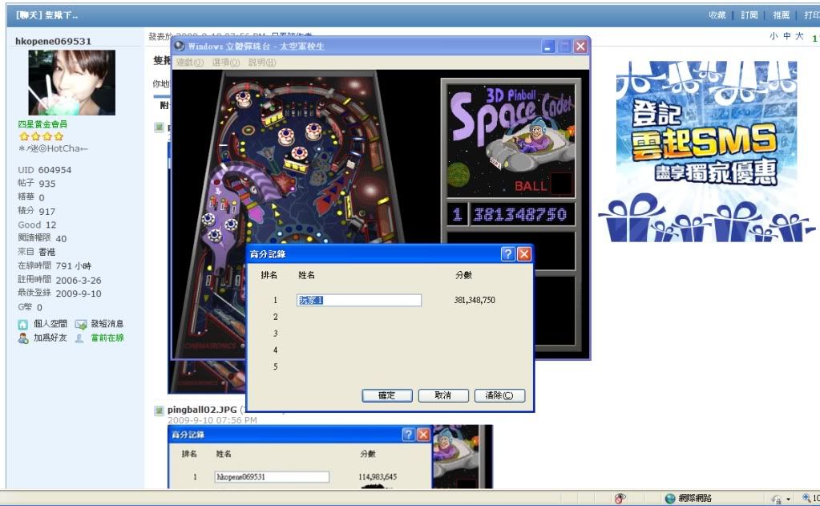Screen dimensions: 820x506
Task: Click the 帖子 935 post count
Action: [37, 183]
